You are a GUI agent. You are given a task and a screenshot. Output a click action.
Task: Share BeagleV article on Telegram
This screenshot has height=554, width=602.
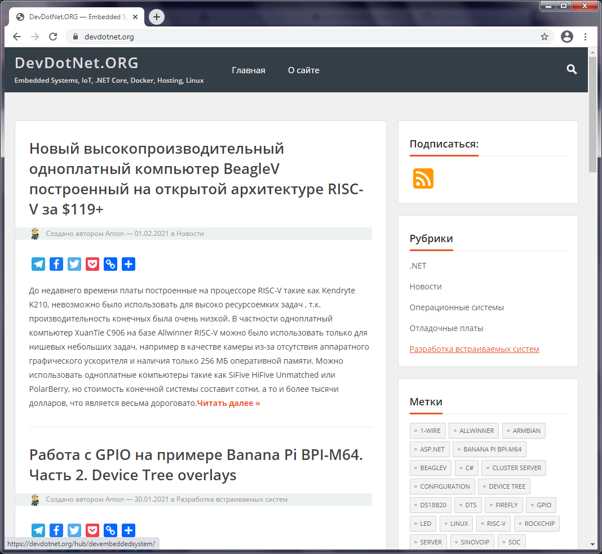[x=38, y=264]
